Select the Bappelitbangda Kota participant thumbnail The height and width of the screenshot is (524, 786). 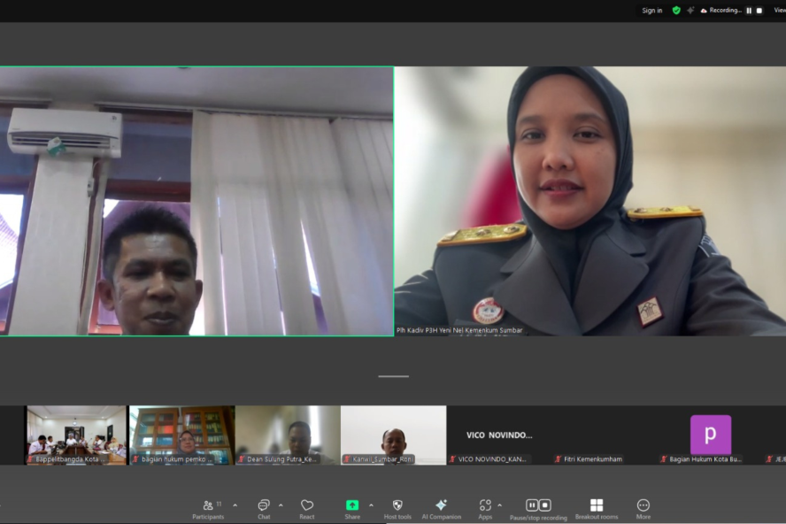pos(76,435)
